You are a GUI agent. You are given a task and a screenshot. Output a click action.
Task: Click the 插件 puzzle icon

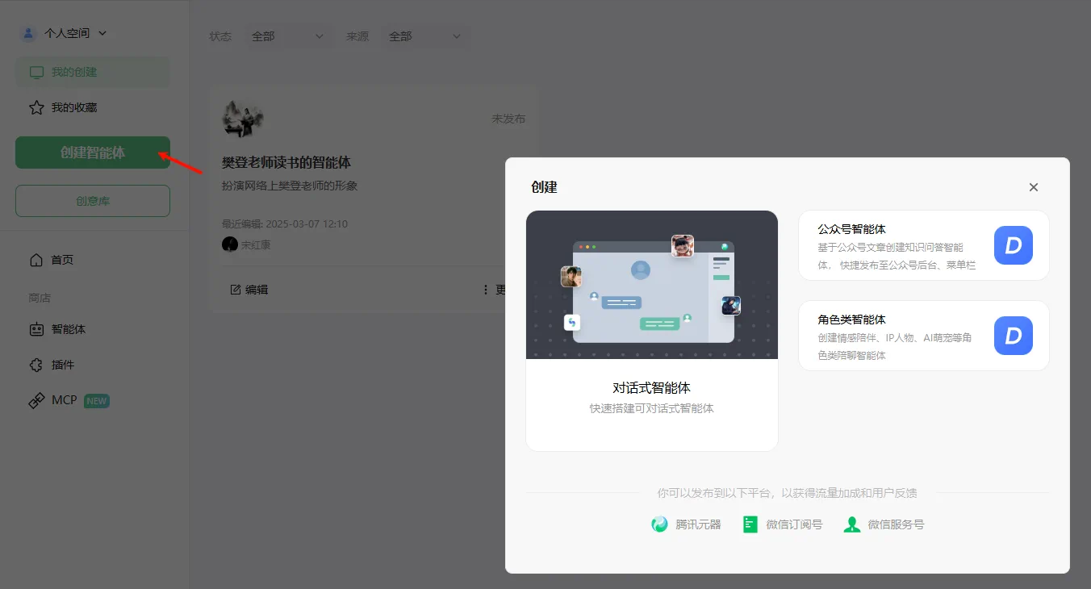tap(36, 365)
